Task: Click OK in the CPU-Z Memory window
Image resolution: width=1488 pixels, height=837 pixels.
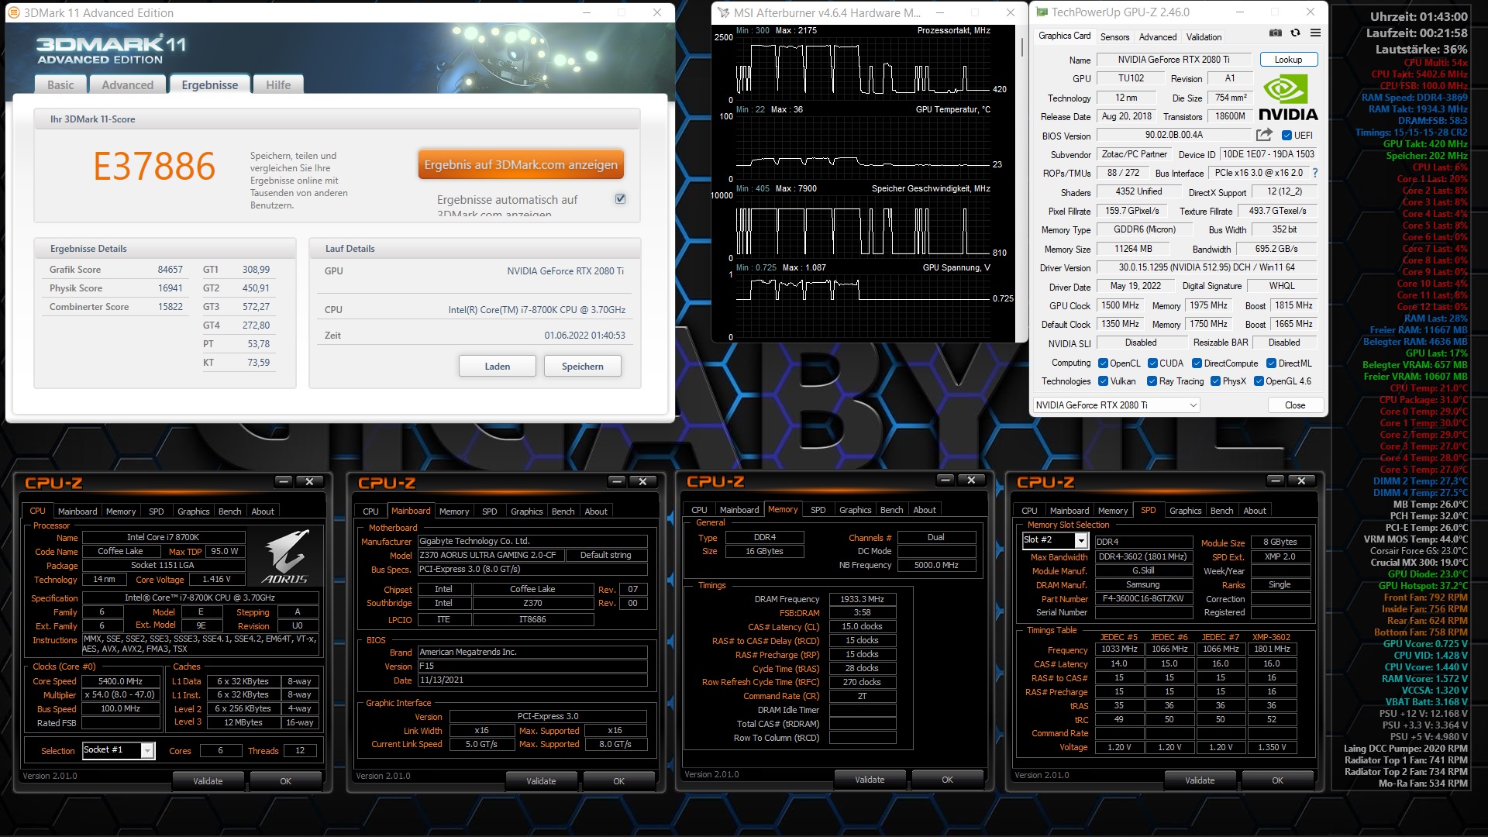Action: coord(947,780)
